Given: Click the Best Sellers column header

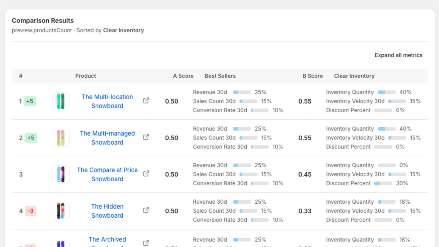Looking at the screenshot, I should tap(220, 76).
